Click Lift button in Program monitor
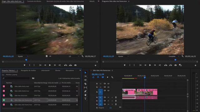Screen dimensions: 200x112 [x=166, y=65]
